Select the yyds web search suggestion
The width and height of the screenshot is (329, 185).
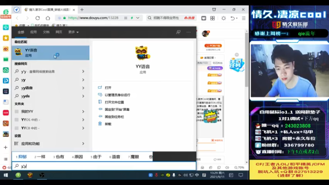tap(51, 96)
